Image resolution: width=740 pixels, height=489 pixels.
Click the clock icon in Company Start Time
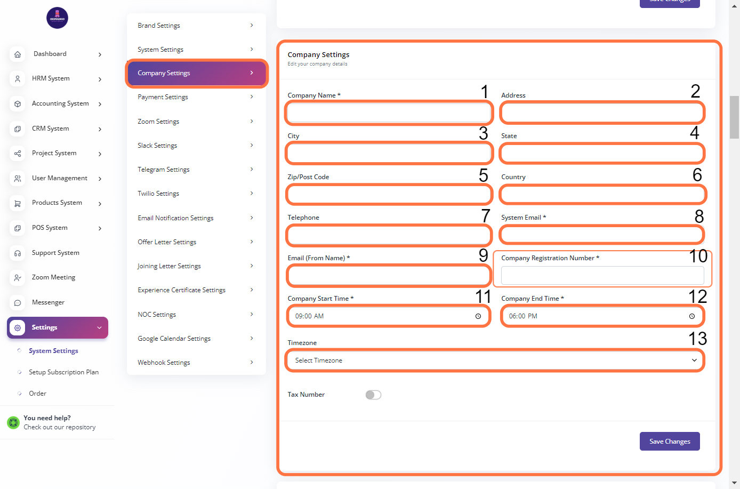tap(478, 316)
